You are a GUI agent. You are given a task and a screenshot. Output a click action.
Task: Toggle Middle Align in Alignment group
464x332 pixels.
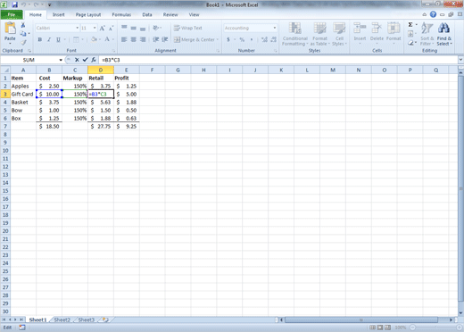tap(134, 28)
